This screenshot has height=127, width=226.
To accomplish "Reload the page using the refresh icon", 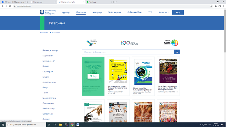I will (x=10, y=6).
